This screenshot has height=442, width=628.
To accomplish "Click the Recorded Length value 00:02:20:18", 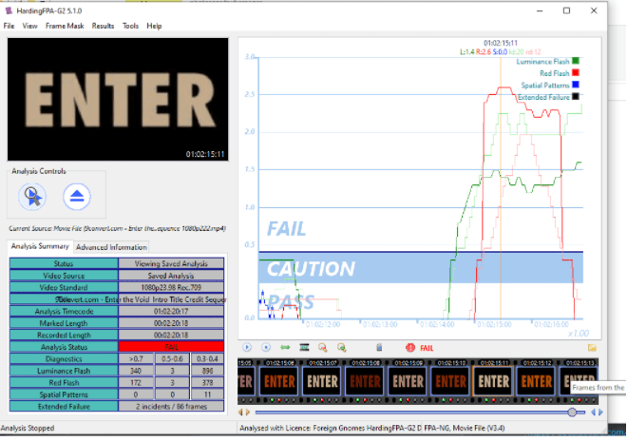I will coord(171,335).
